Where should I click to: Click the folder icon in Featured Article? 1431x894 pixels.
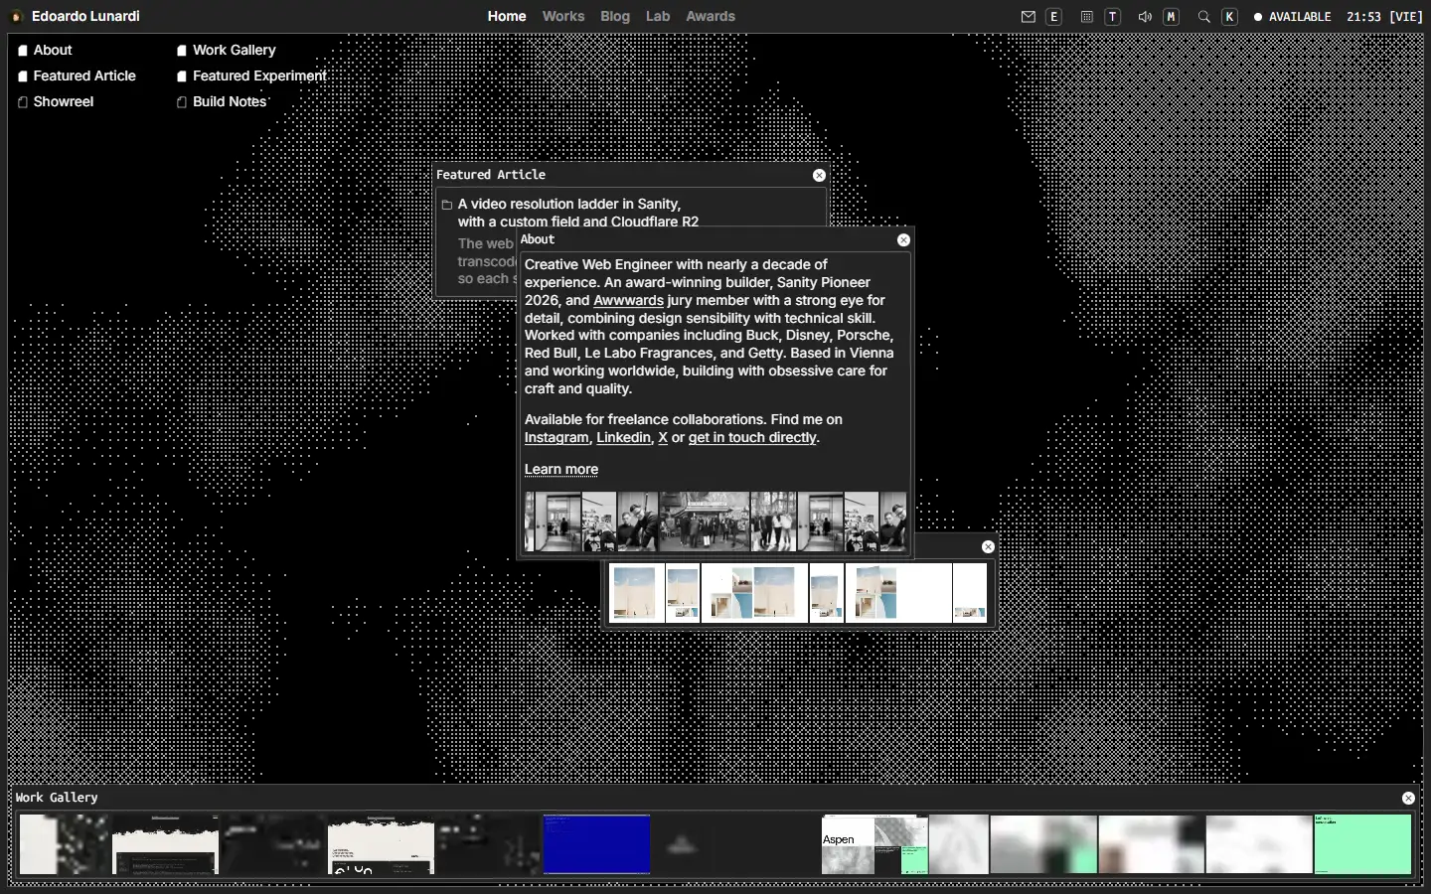coord(447,205)
